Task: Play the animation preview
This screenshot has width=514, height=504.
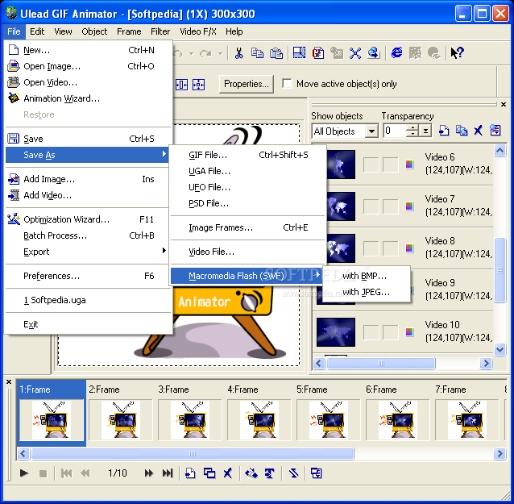Action: coord(23,473)
